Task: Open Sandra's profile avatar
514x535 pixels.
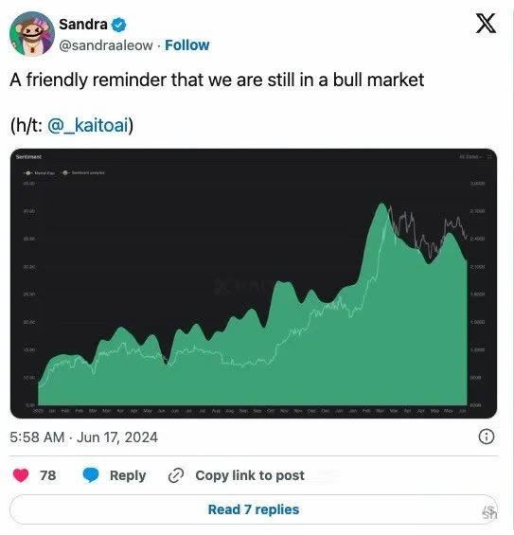Action: pos(32,33)
